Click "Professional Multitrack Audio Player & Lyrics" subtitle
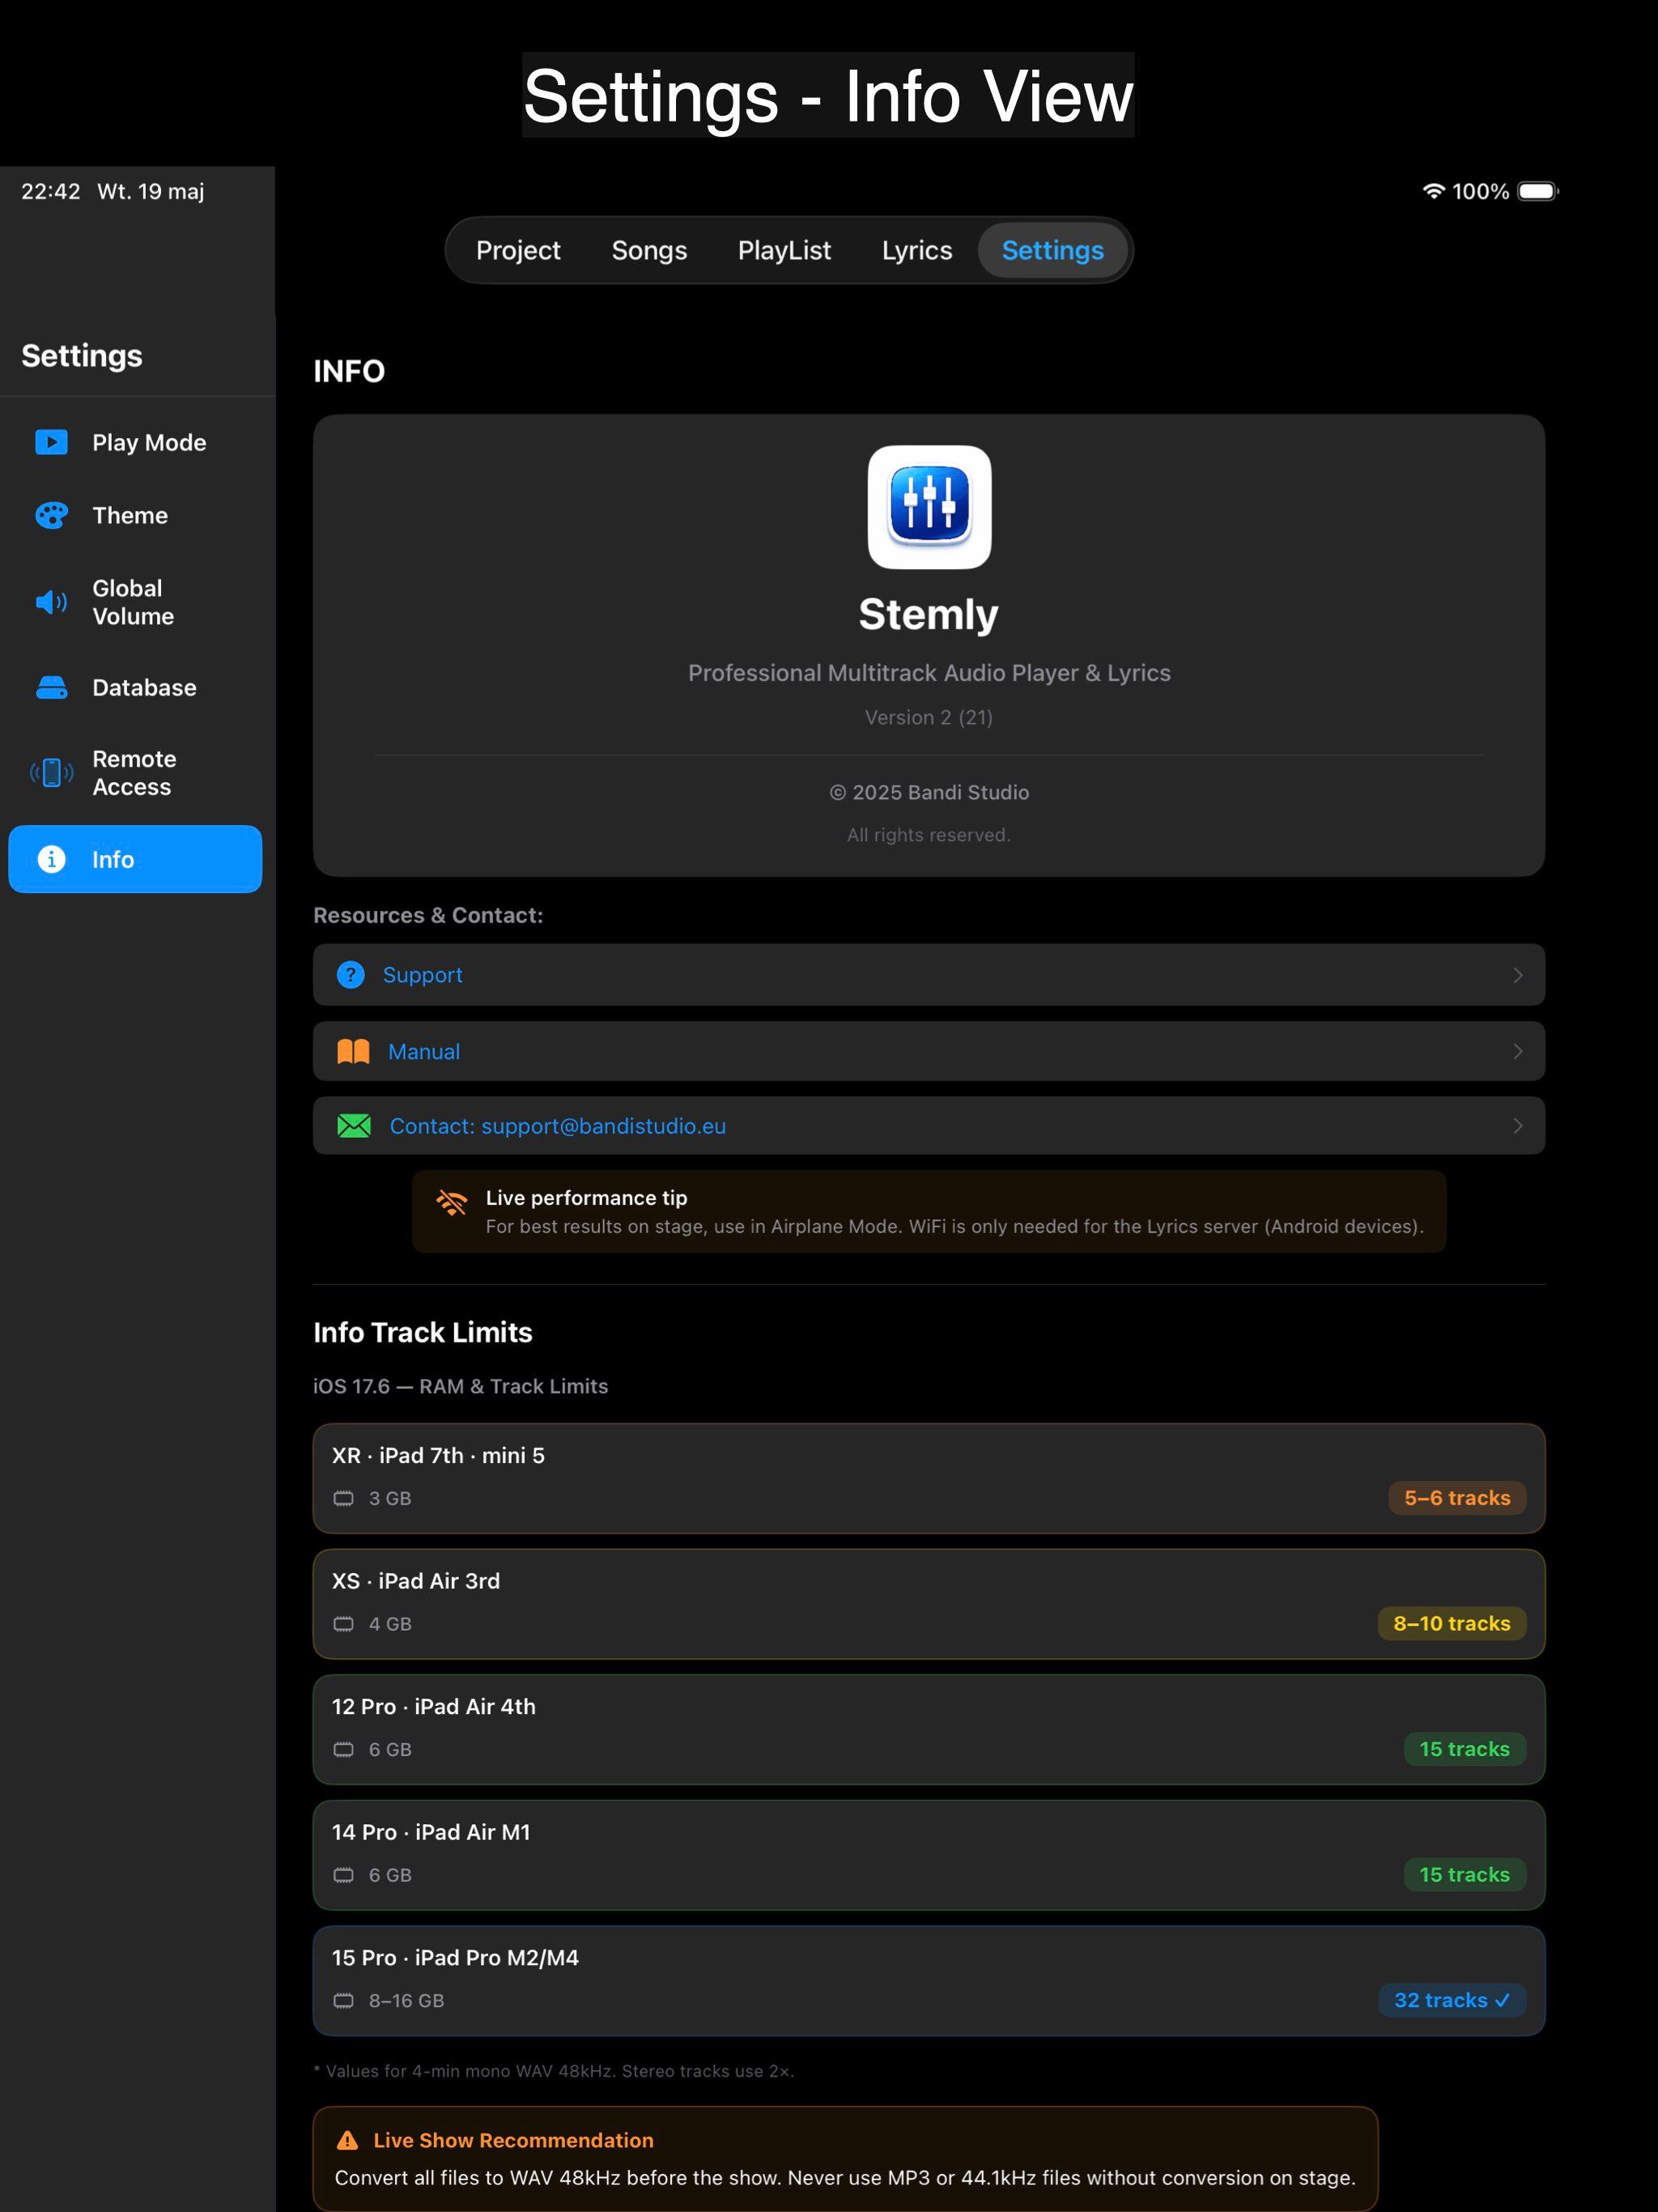This screenshot has width=1658, height=2212. coord(929,673)
